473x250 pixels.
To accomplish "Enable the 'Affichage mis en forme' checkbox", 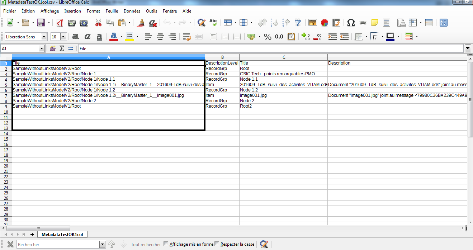I will (166, 244).
